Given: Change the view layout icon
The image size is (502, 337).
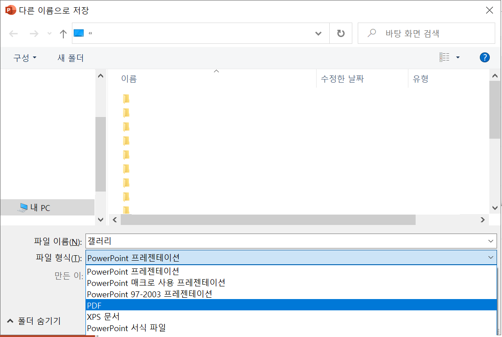Looking at the screenshot, I should pos(445,57).
